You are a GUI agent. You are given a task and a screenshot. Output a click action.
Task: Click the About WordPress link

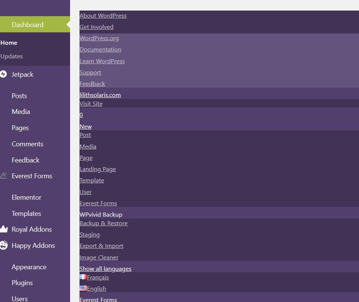[103, 15]
